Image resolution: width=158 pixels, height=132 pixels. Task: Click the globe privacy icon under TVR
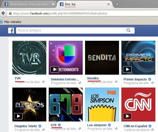(x=43, y=82)
